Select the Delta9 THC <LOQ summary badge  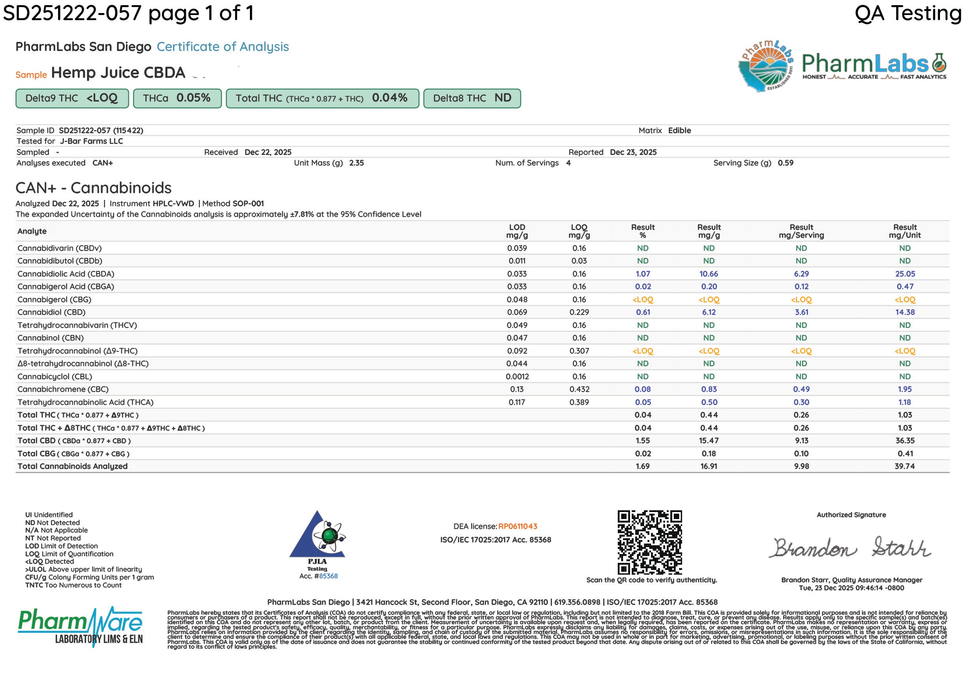click(72, 98)
